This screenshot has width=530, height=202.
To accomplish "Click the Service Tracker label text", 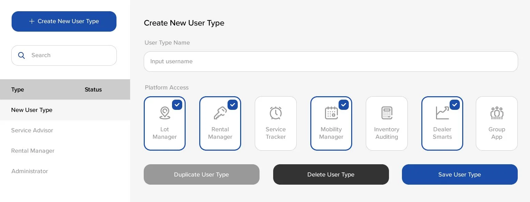I will coord(276,133).
